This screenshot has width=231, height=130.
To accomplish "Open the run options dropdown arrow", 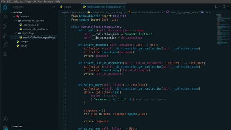I will [219, 7].
